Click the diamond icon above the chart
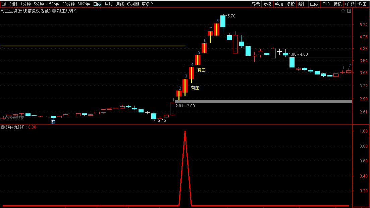This screenshot has height=208, width=370. click(x=343, y=11)
